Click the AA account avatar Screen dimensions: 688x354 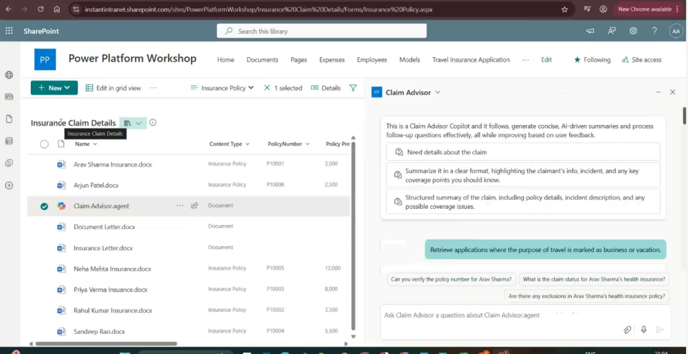tap(676, 31)
